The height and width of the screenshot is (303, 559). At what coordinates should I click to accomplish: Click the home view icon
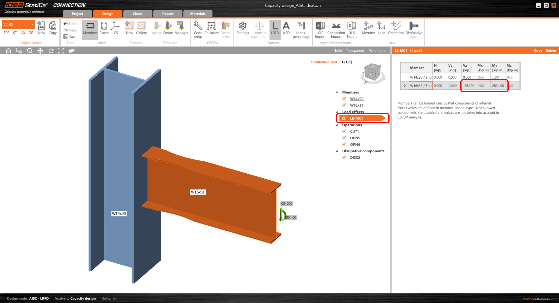pyautogui.click(x=8, y=51)
